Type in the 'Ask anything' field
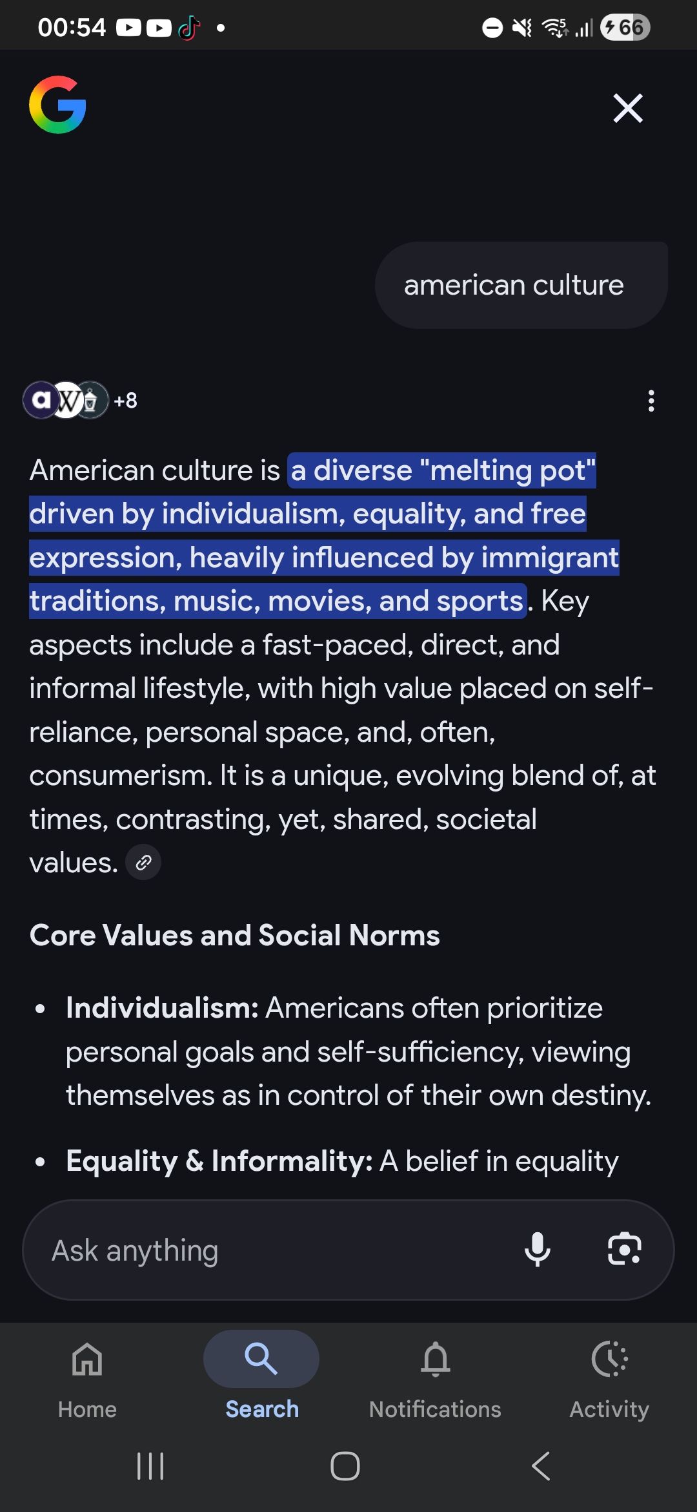This screenshot has width=697, height=1512. point(271,1250)
